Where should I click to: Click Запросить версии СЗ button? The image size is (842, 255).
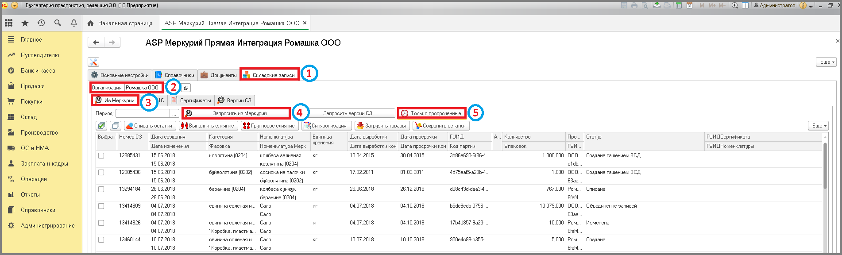point(348,113)
